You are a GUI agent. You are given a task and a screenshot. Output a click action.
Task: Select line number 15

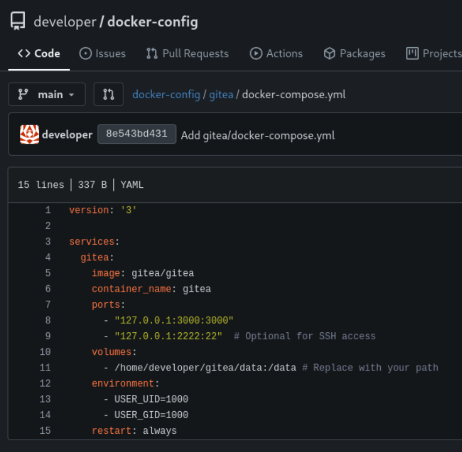45,431
